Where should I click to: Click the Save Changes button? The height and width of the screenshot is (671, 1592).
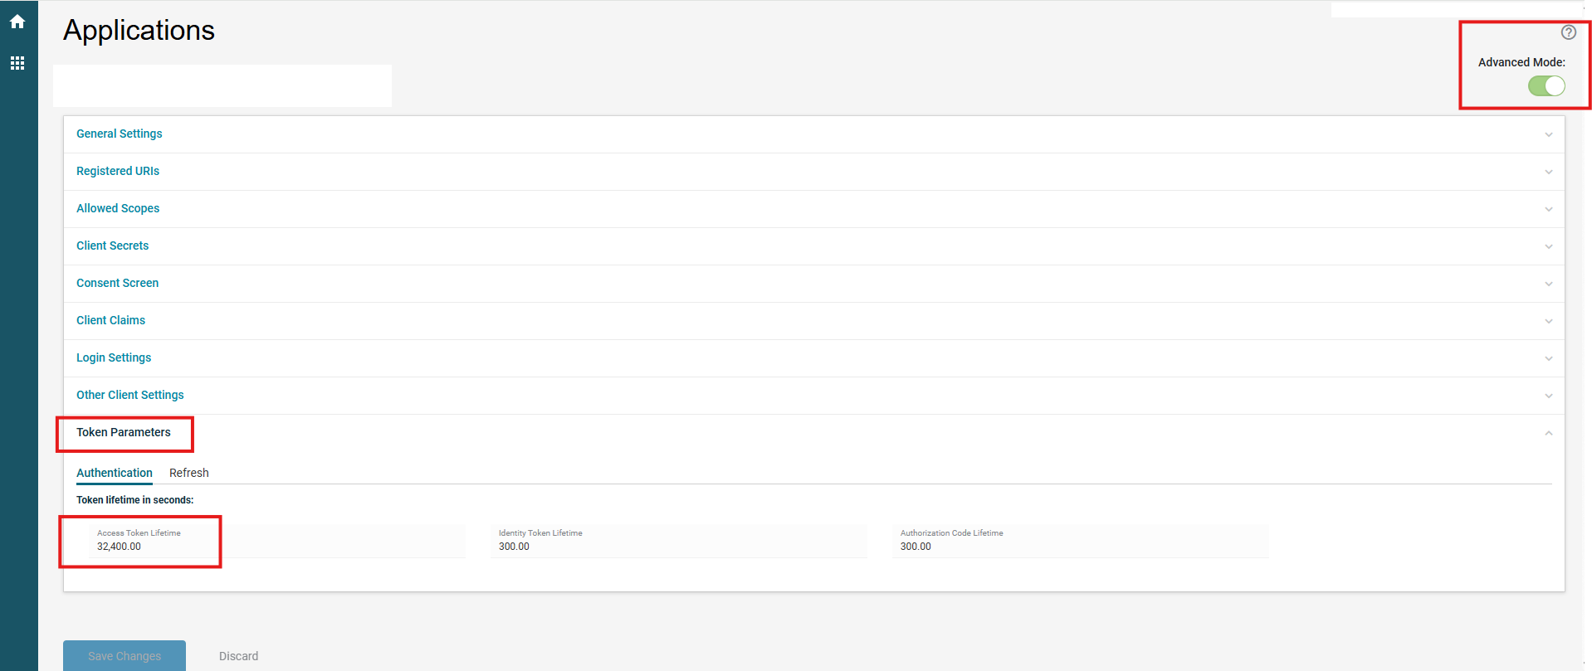tap(125, 655)
